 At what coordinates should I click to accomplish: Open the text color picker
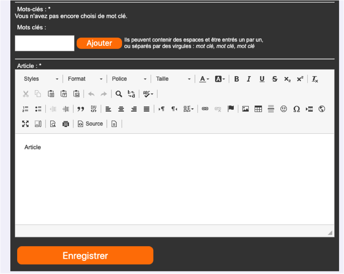(x=204, y=79)
